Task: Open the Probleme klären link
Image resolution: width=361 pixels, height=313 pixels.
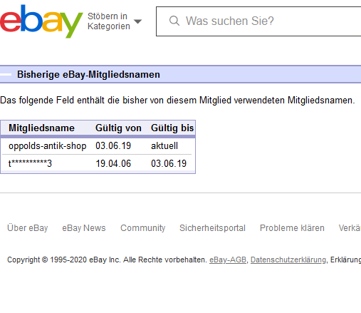Action: click(x=292, y=228)
